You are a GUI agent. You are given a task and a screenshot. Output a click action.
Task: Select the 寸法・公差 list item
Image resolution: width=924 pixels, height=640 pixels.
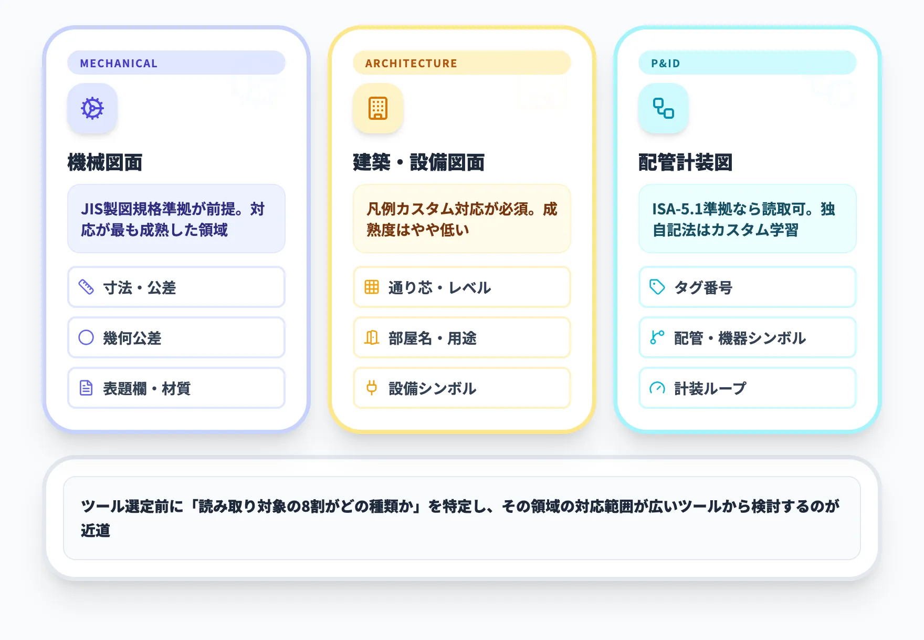(x=176, y=287)
